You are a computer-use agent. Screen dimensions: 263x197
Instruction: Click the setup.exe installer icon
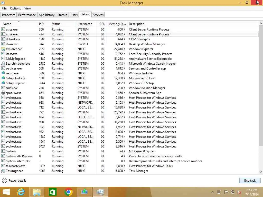pos(3,73)
